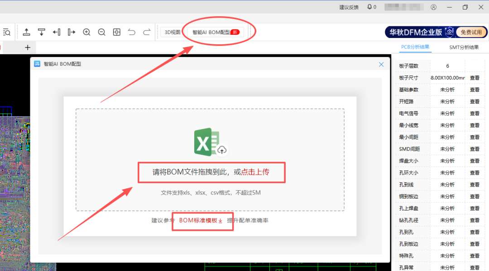Zoom in with the magnifier plus icon
Screen dimensions: 489x271
coord(86,32)
